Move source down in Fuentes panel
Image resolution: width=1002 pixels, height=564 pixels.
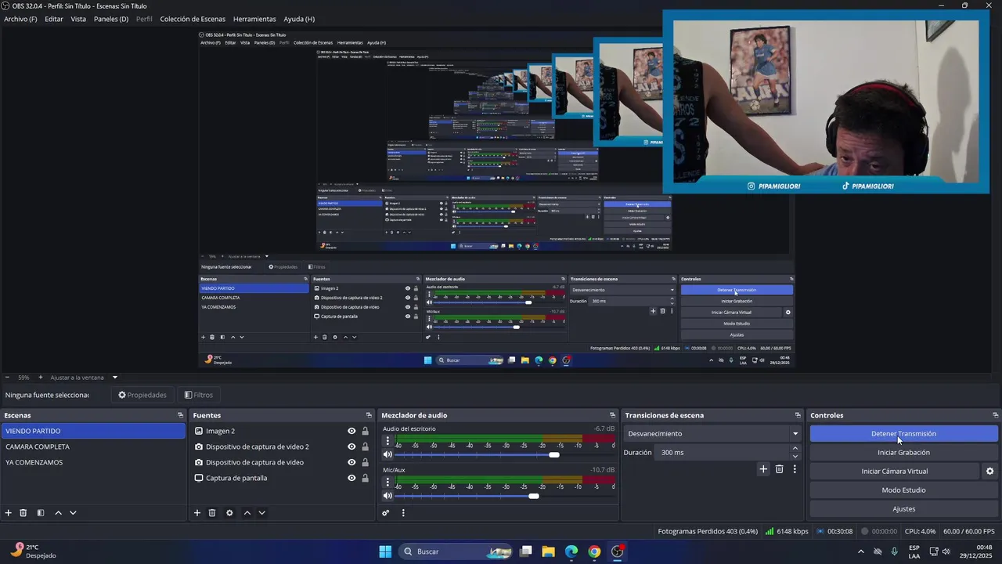(261, 513)
